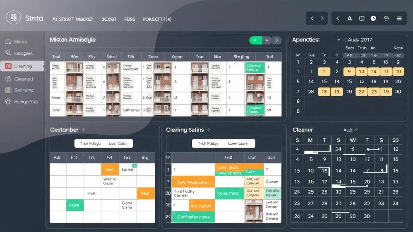This screenshot has width=413, height=232.
Task: Expand the Clenting Safins panel arrow
Action: 208,130
